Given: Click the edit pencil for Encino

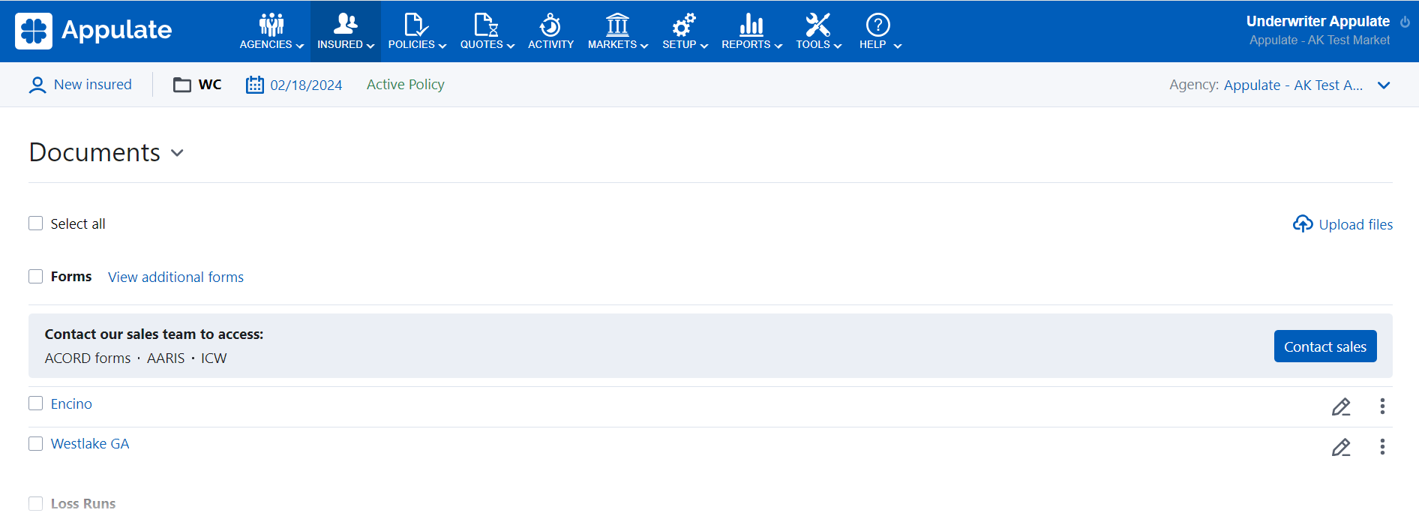Looking at the screenshot, I should [1341, 406].
